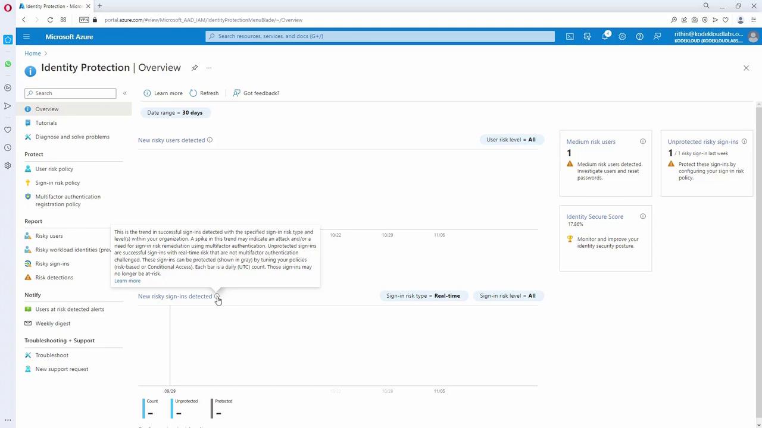This screenshot has width=762, height=428.
Task: Open the Opera workspace icon in the sidebar
Action: [x=8, y=39]
